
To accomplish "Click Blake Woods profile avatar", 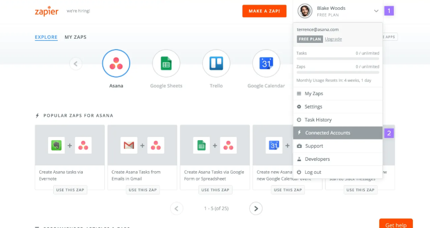I will tap(305, 11).
